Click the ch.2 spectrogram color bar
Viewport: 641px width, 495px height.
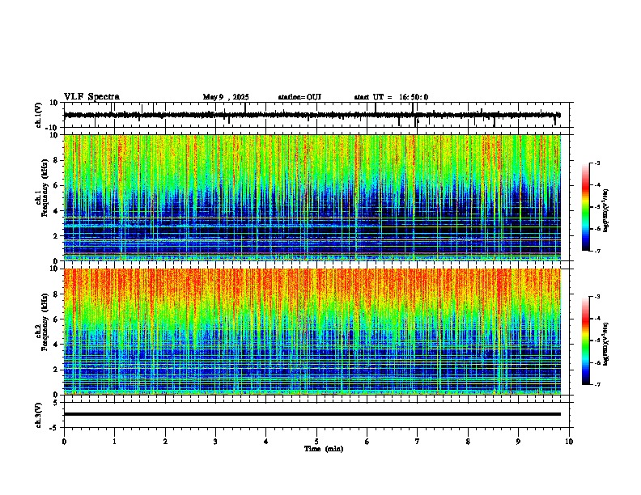tap(586, 341)
